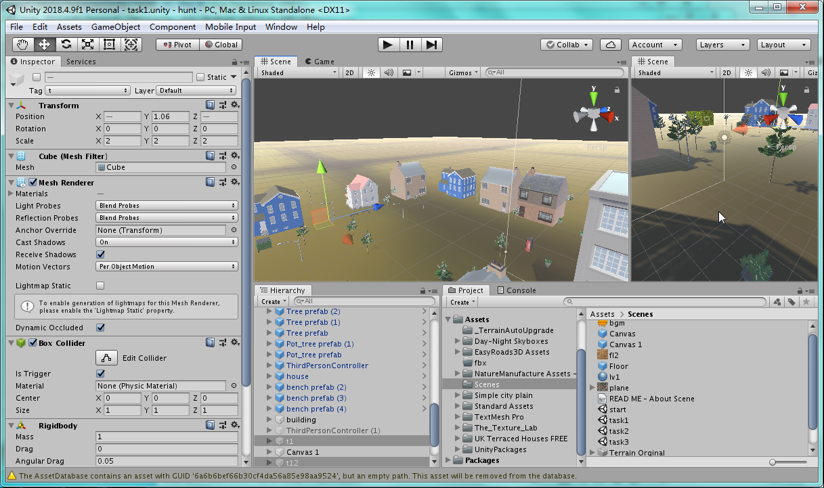This screenshot has width=824, height=488.
Task: Select the Rect Transform tool
Action: coord(110,45)
